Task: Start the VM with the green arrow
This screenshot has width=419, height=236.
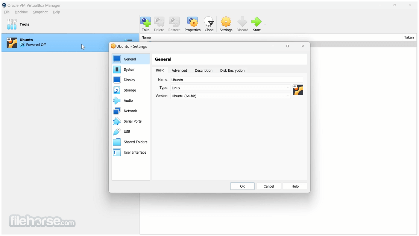Action: (x=256, y=24)
